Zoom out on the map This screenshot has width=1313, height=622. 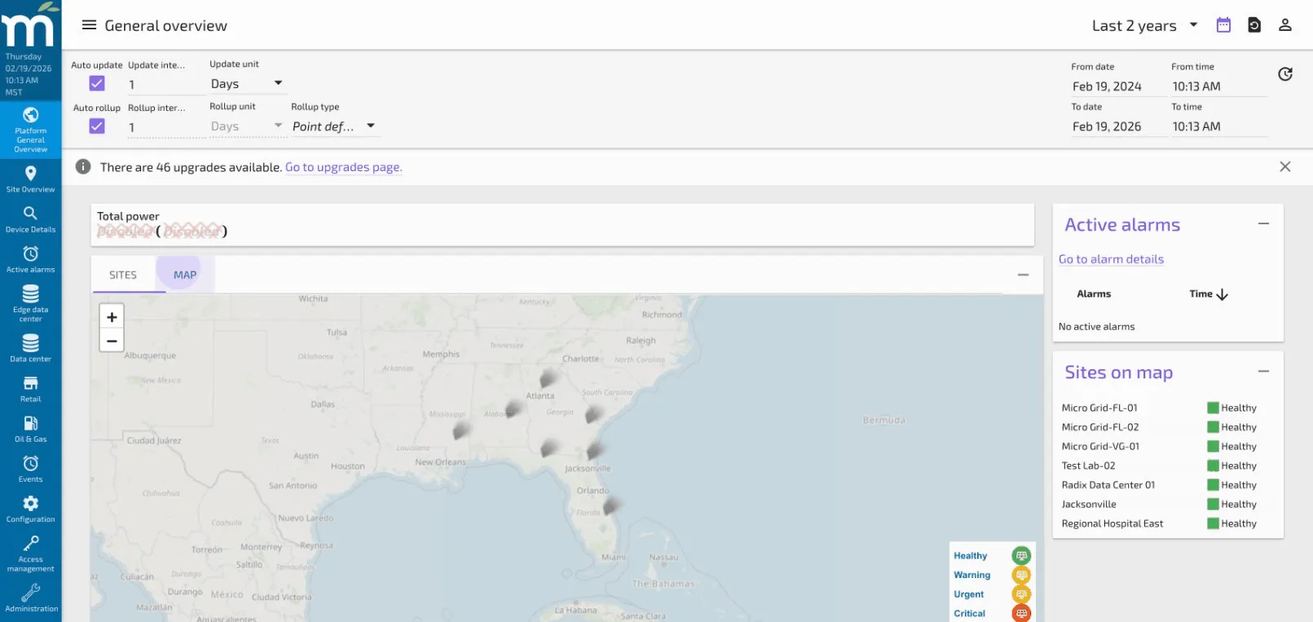112,341
